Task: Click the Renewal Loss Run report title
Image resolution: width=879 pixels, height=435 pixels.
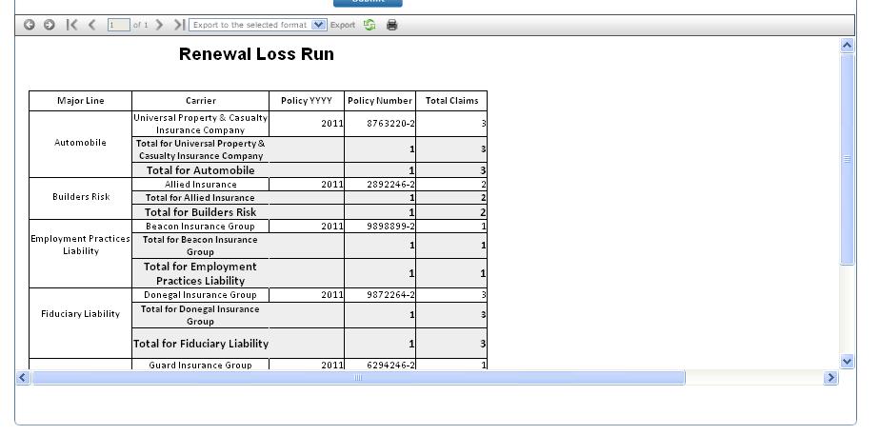Action: click(x=257, y=54)
